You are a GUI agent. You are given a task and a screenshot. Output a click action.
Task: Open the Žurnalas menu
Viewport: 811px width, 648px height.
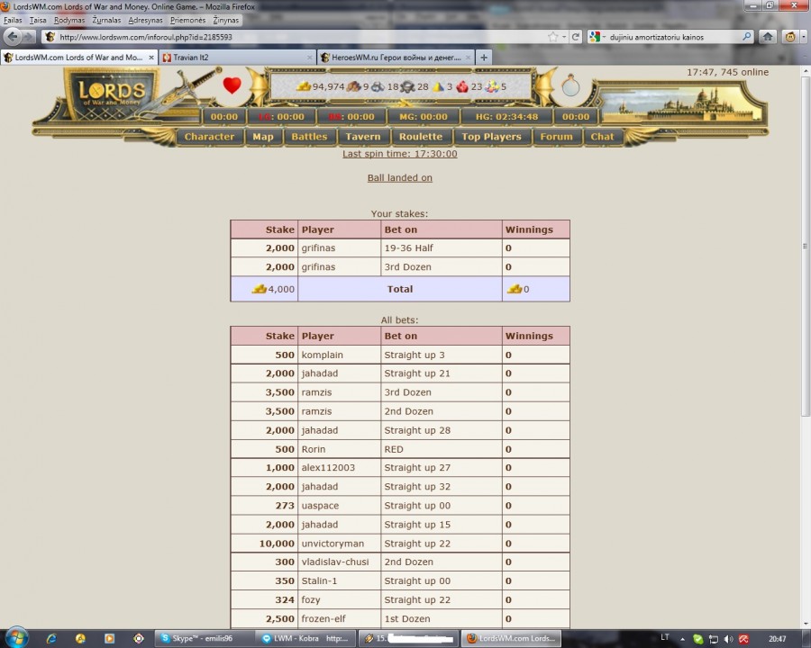[106, 20]
